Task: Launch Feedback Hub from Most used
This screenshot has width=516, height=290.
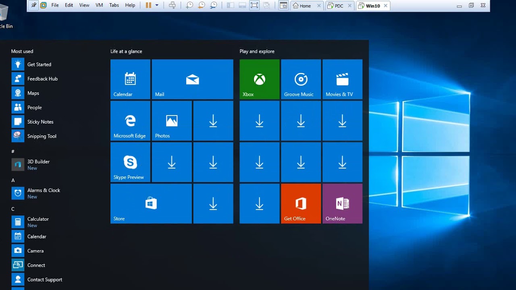Action: coord(35,79)
